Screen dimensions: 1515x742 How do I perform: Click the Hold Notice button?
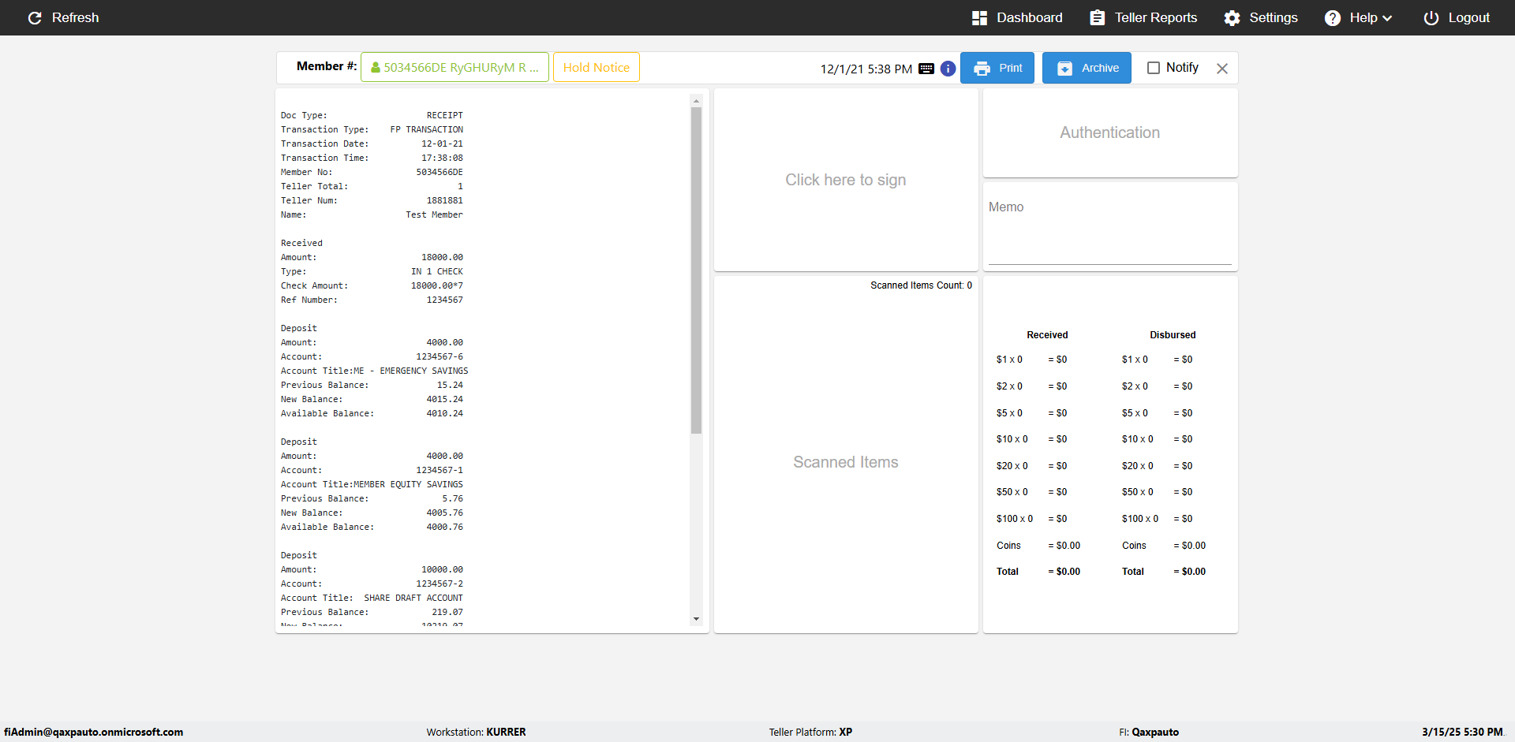point(597,68)
